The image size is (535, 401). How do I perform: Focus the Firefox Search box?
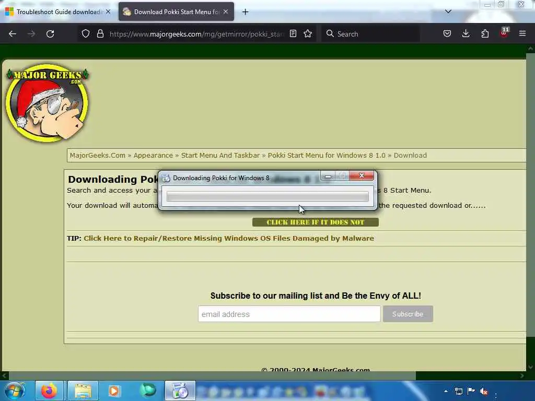click(370, 34)
